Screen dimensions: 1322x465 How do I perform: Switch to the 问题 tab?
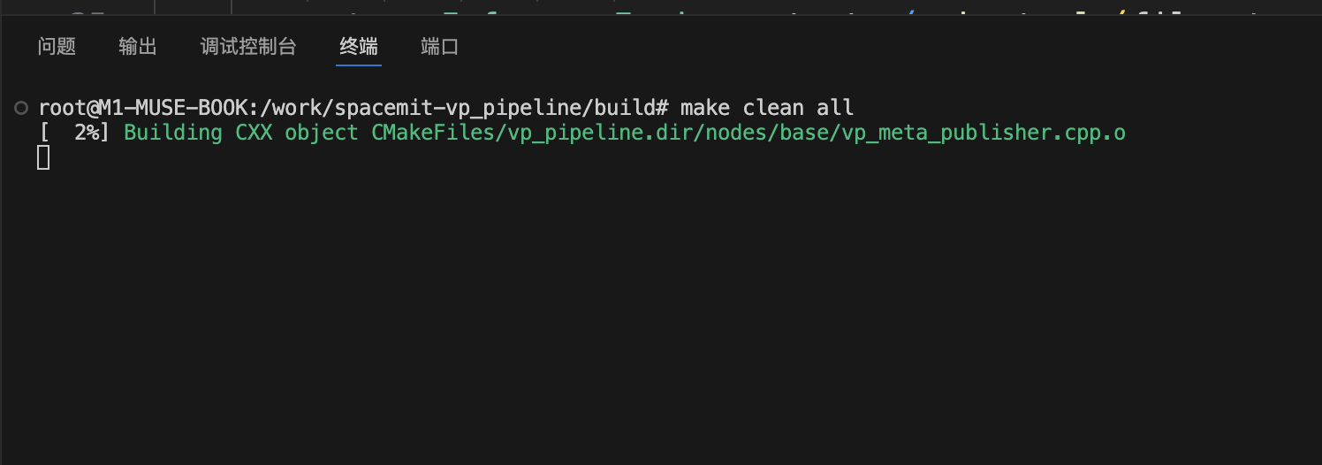pos(57,47)
